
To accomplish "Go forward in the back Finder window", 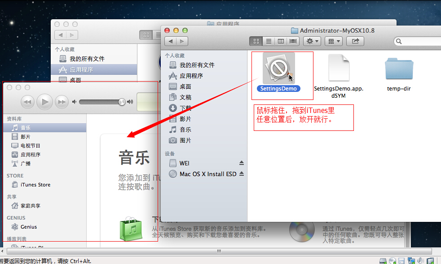I will 72,35.
